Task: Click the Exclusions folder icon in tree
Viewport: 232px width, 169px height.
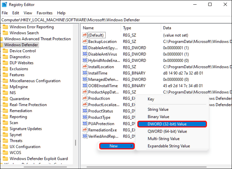Action: click(x=5, y=69)
